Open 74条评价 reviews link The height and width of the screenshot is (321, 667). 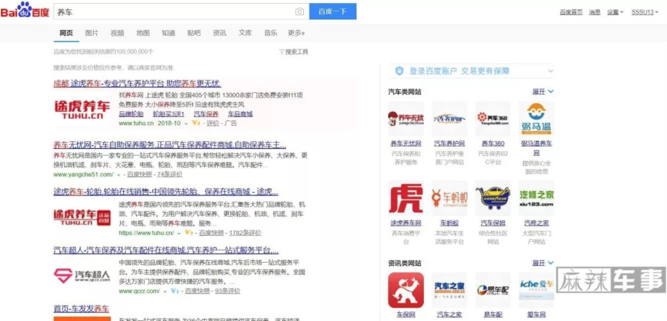[170, 174]
